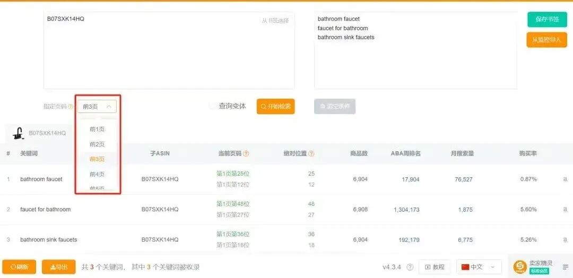Click the 导出 export button
573x278 pixels.
(x=59, y=267)
